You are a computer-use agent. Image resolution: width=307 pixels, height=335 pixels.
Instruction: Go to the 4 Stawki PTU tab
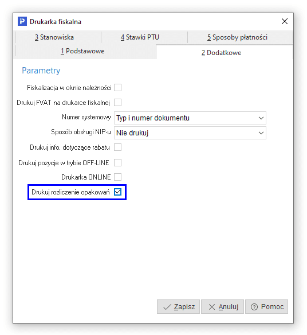(140, 37)
